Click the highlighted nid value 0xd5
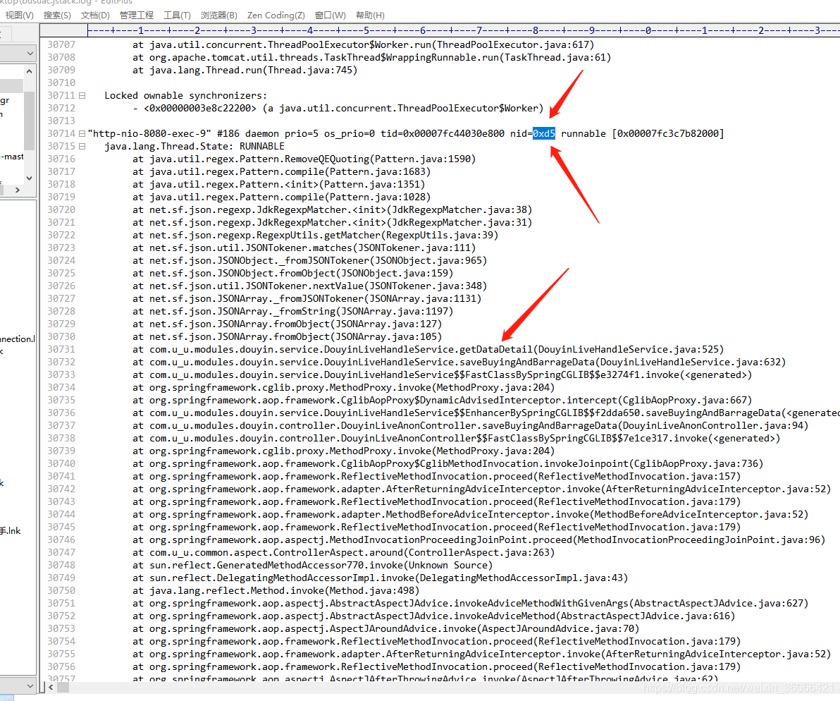This screenshot has height=701, width=840. tap(544, 133)
